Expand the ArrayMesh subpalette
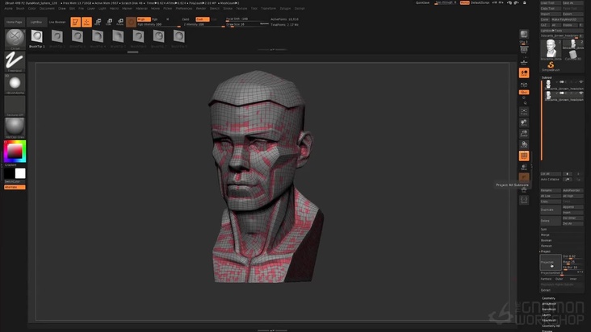 [x=549, y=304]
